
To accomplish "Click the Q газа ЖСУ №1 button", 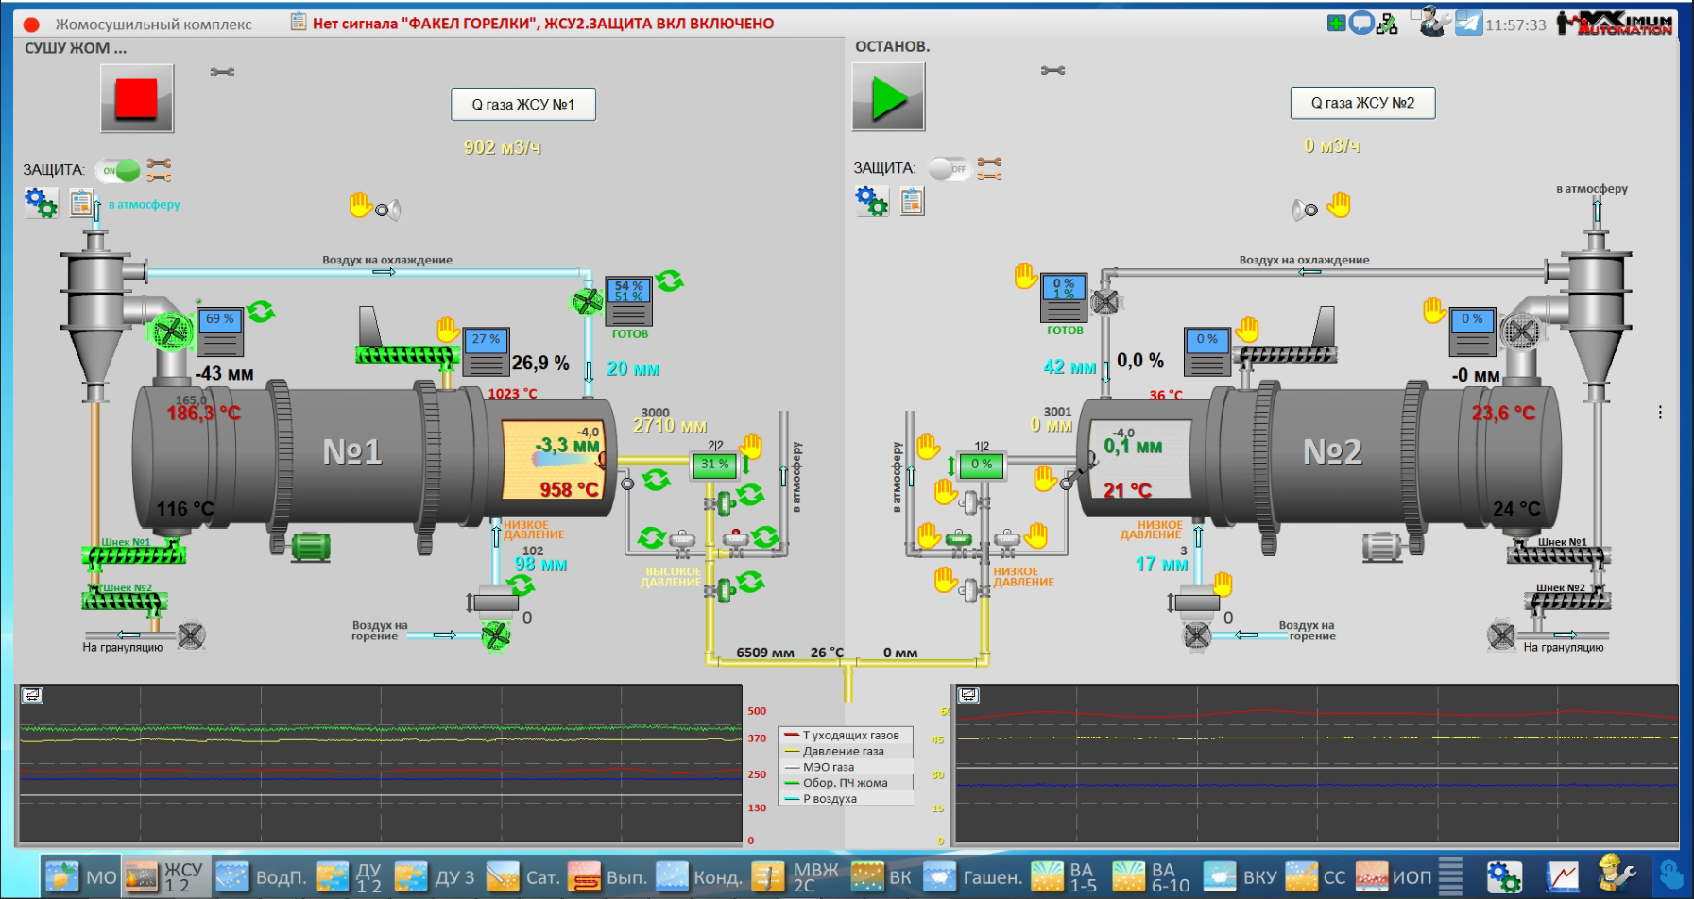I will coord(523,105).
